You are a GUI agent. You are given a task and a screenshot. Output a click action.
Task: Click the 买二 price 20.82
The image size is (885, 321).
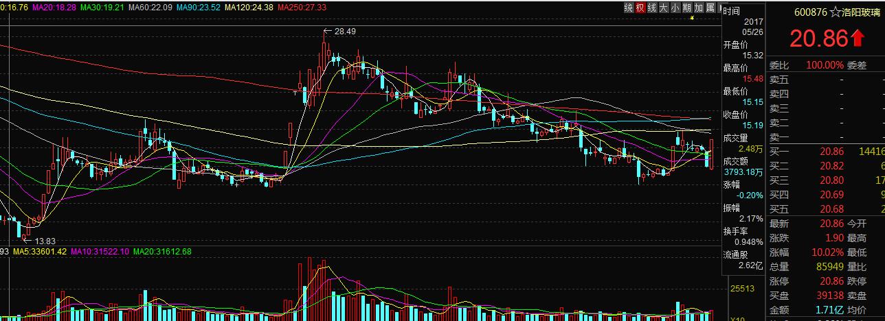(831, 167)
